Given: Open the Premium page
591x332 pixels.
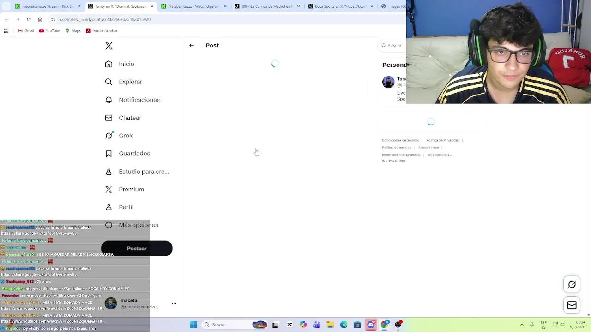Looking at the screenshot, I should 124,189.
